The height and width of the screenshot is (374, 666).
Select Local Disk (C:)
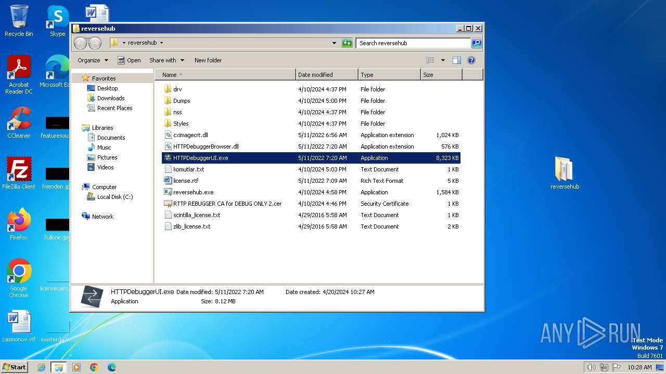114,197
